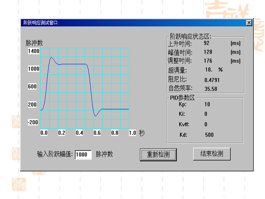Click the Kd parameter value 500
The width and height of the screenshot is (265, 199).
tap(209, 135)
